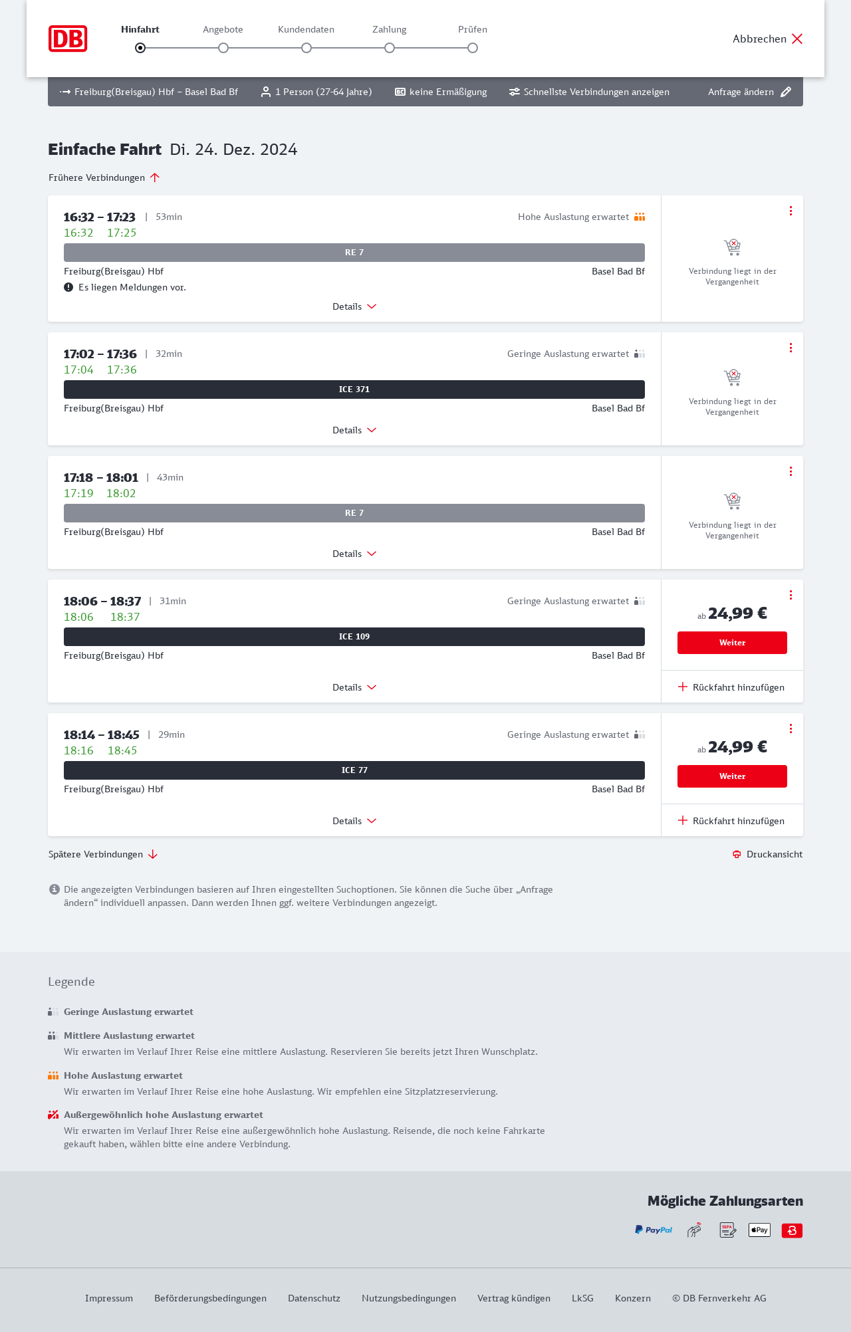This screenshot has width=851, height=1332.
Task: Open three-dot menu for ICE 371 connection
Action: 790,348
